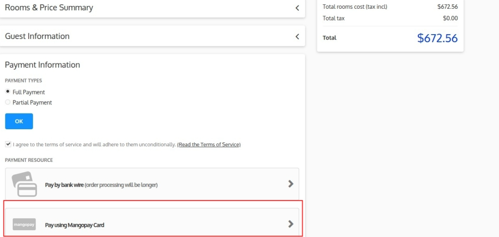Click the PAYMENT RESOURCE section label
The height and width of the screenshot is (237, 499).
(x=29, y=160)
